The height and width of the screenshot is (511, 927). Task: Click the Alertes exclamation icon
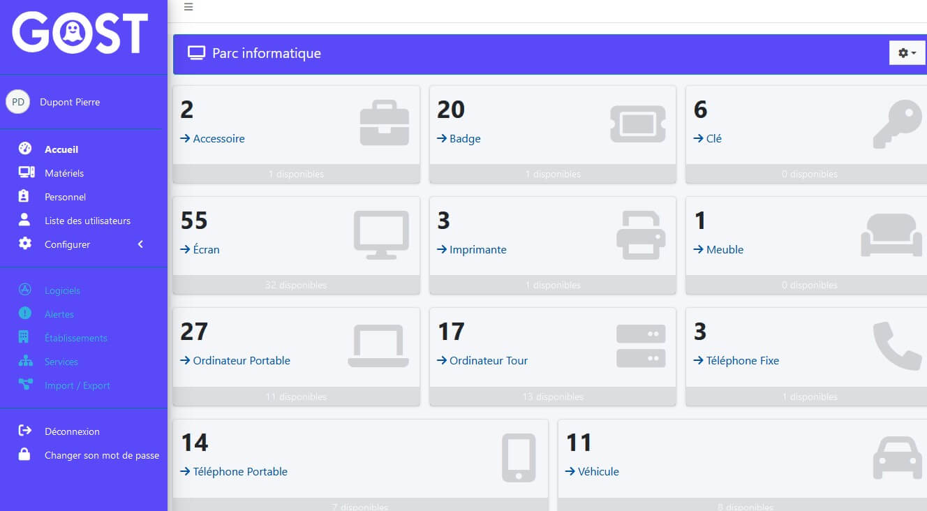pyautogui.click(x=25, y=314)
